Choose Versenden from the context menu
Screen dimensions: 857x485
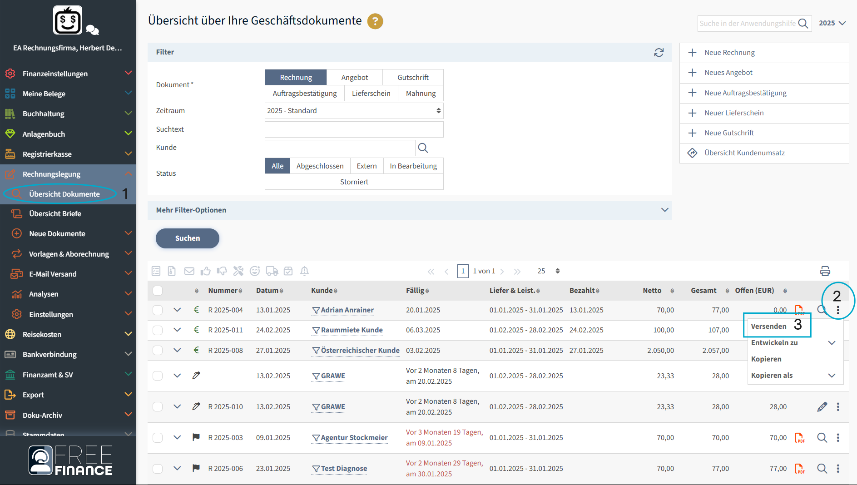(x=768, y=327)
